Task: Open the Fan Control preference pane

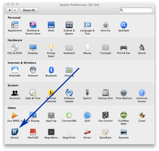Action: 105,117
